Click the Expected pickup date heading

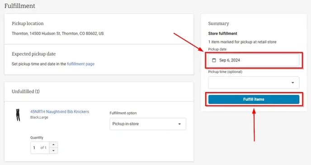[34, 54]
